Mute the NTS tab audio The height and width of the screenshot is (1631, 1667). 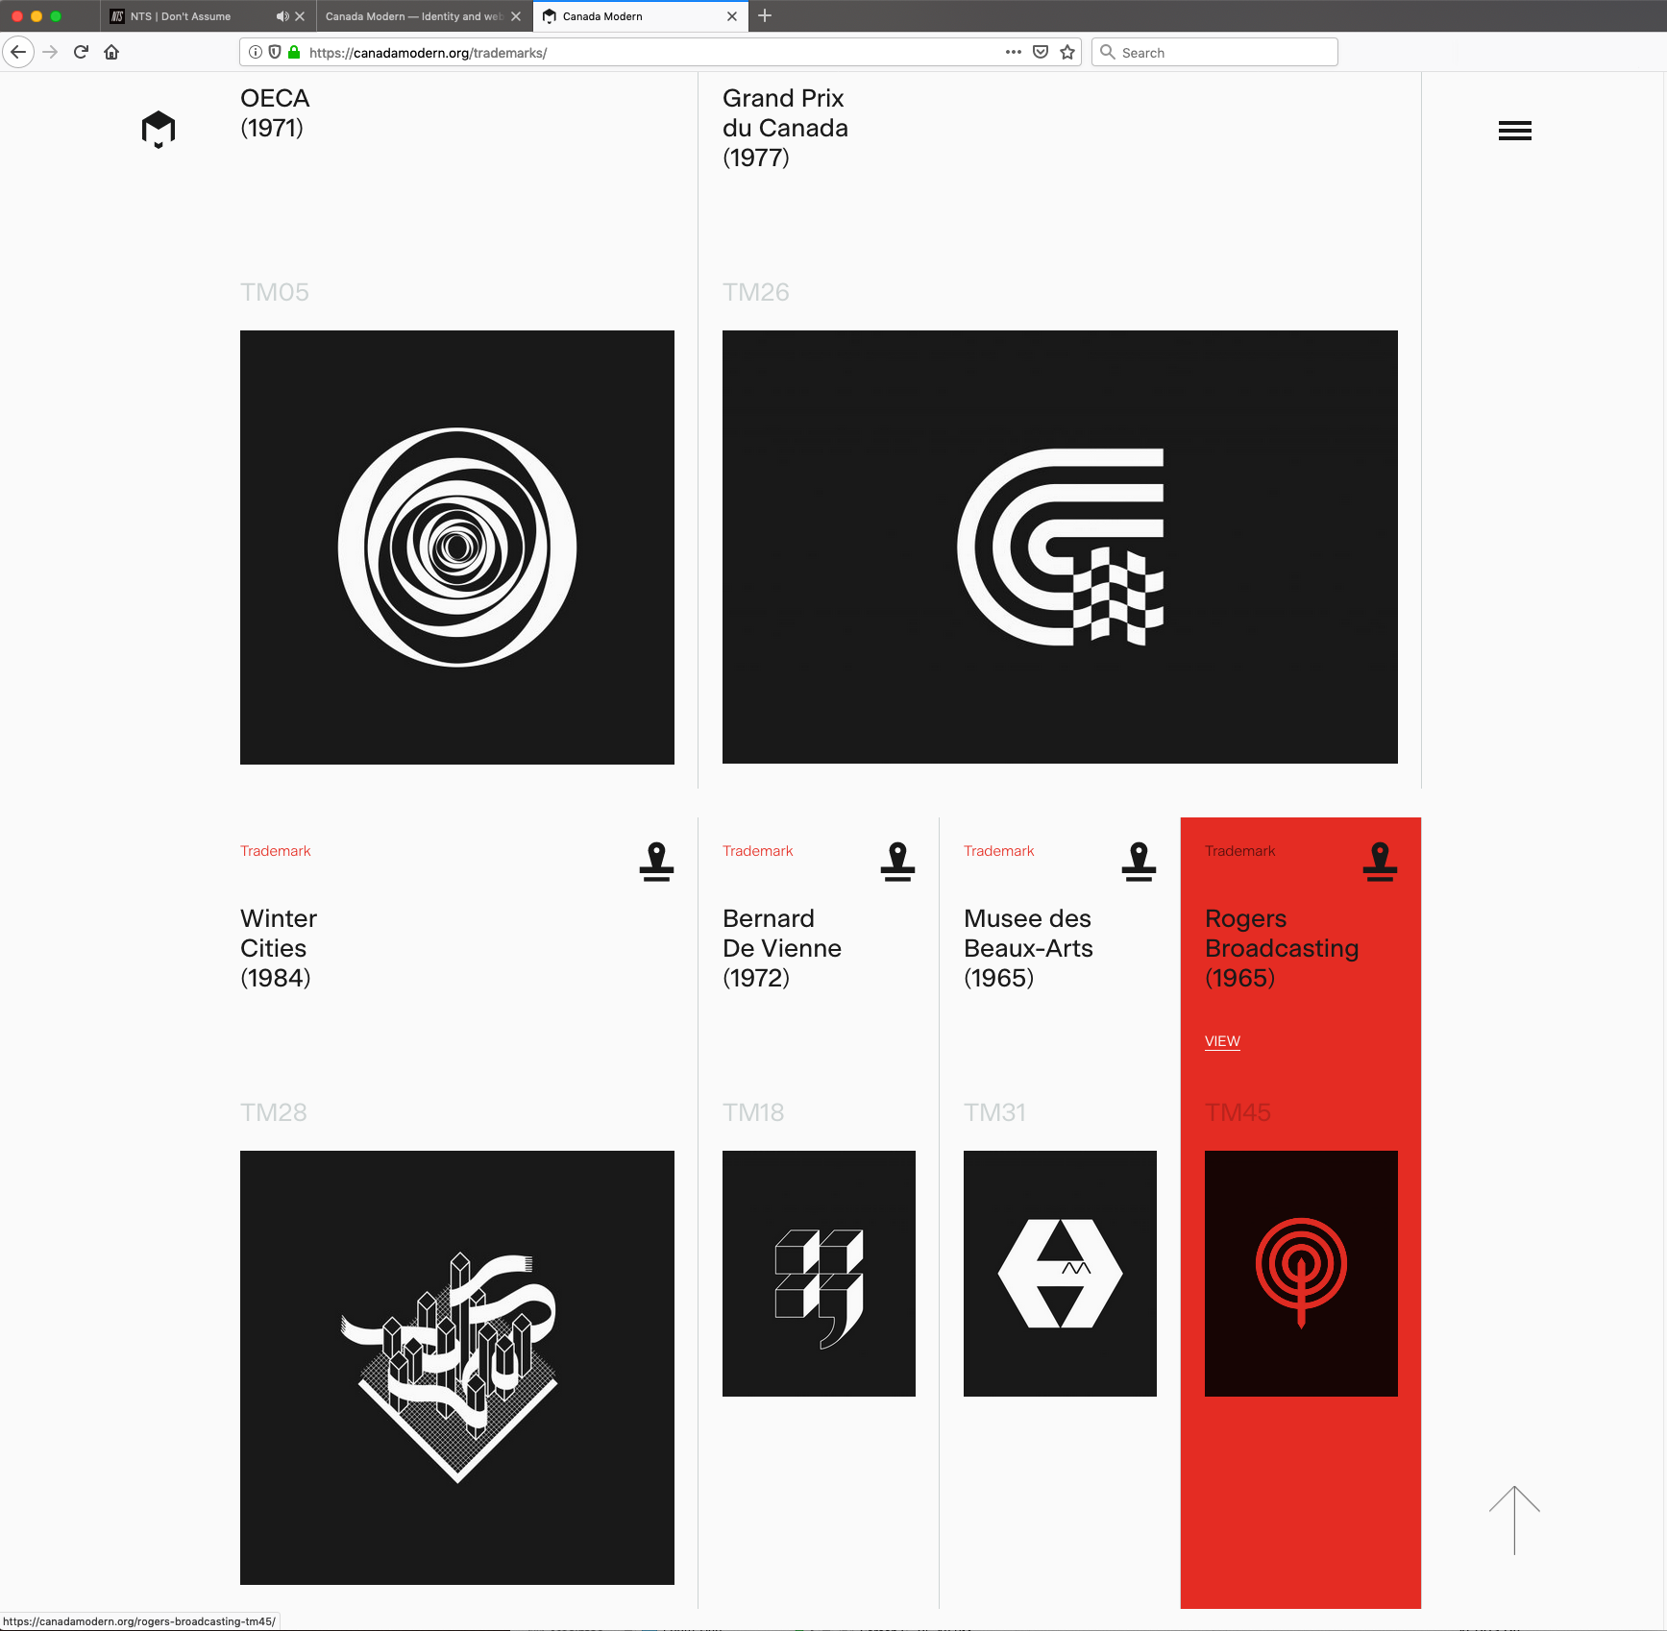tap(282, 16)
